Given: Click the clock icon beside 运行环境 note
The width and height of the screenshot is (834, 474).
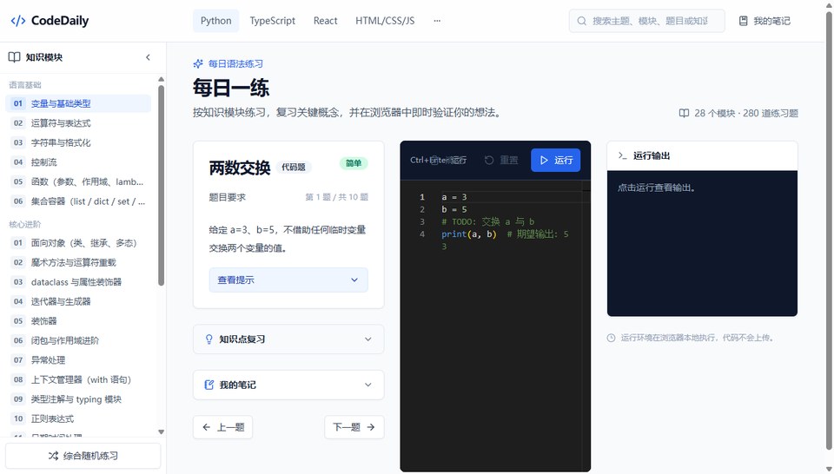Looking at the screenshot, I should (x=611, y=338).
